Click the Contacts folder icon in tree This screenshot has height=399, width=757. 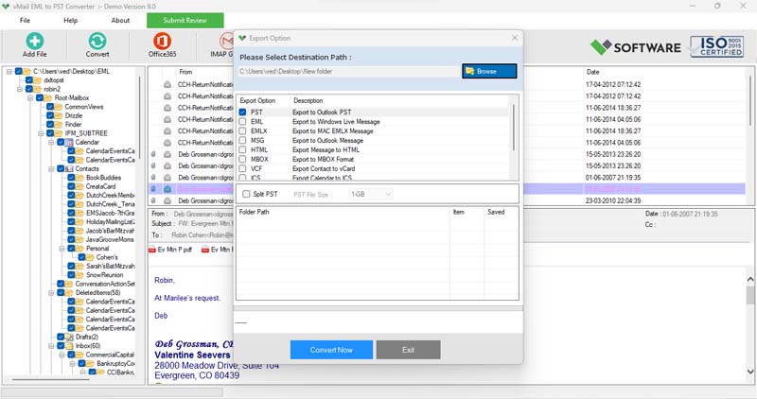point(69,169)
